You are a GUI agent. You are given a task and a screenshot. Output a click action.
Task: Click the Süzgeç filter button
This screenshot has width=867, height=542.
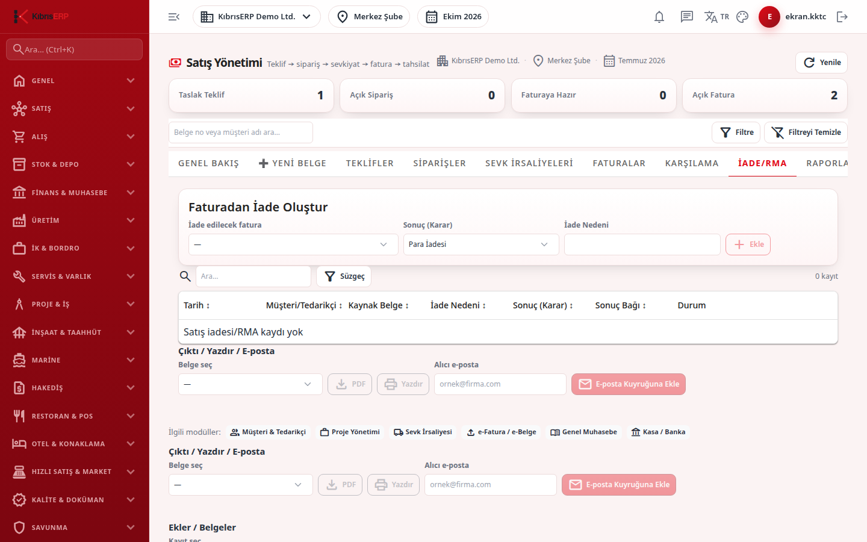pyautogui.click(x=344, y=276)
